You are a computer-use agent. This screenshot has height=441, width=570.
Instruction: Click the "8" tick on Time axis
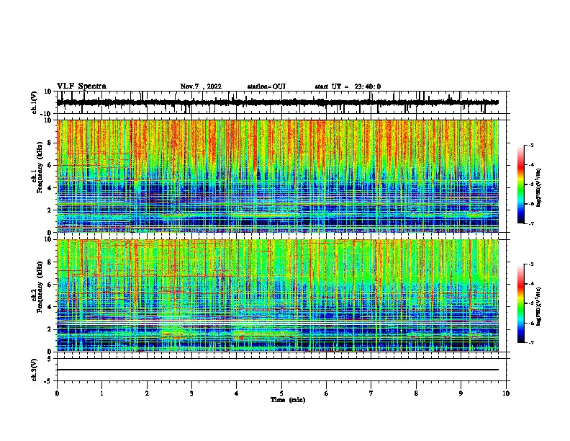click(416, 393)
